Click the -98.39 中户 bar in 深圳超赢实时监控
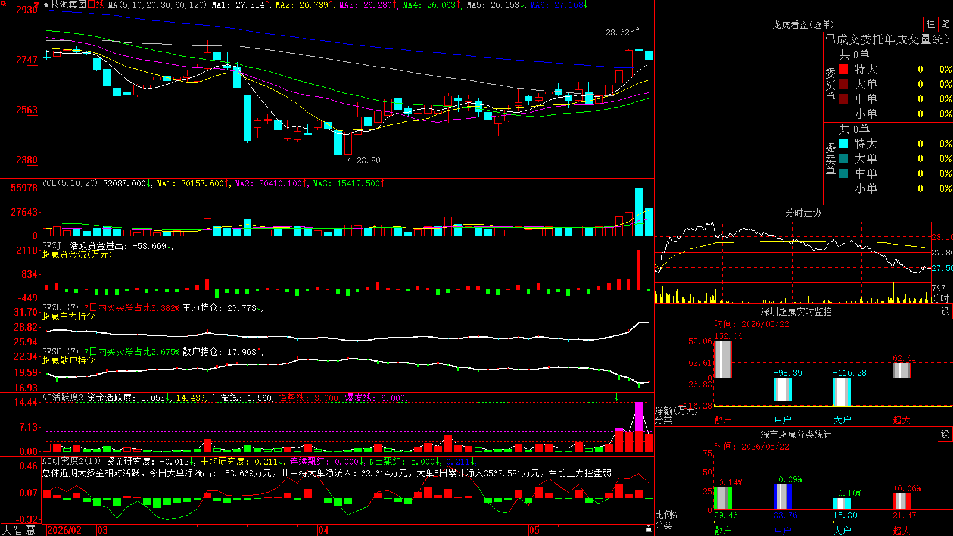Screen dimensions: 953x536 [x=782, y=389]
